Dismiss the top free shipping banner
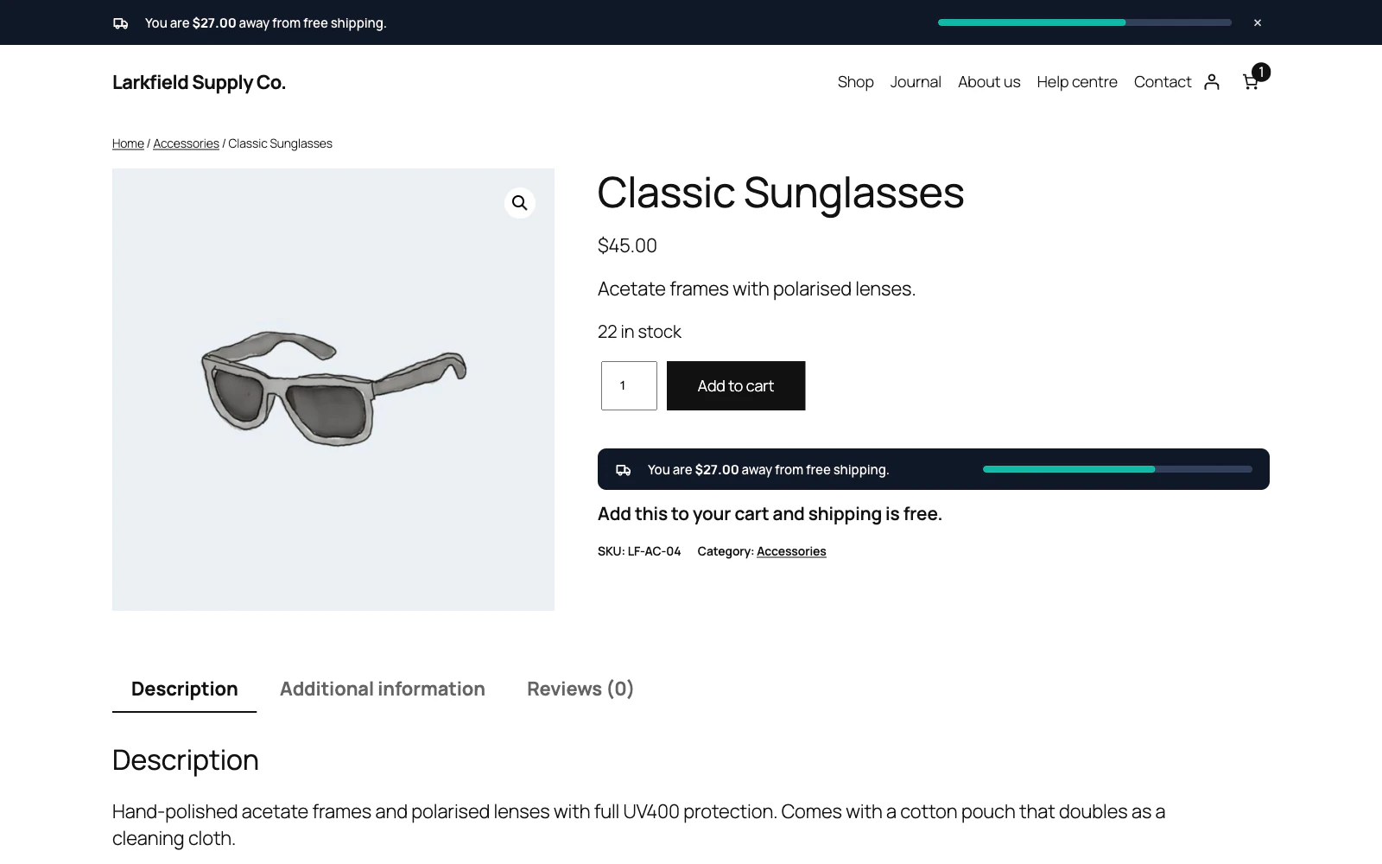This screenshot has width=1382, height=864. [1258, 23]
